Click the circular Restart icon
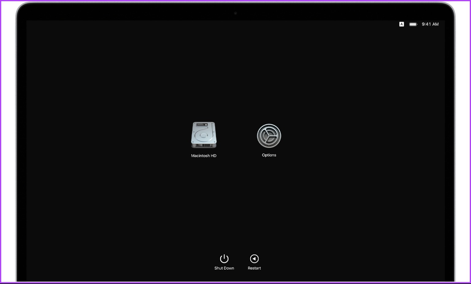Image resolution: width=471 pixels, height=284 pixels. 254,258
